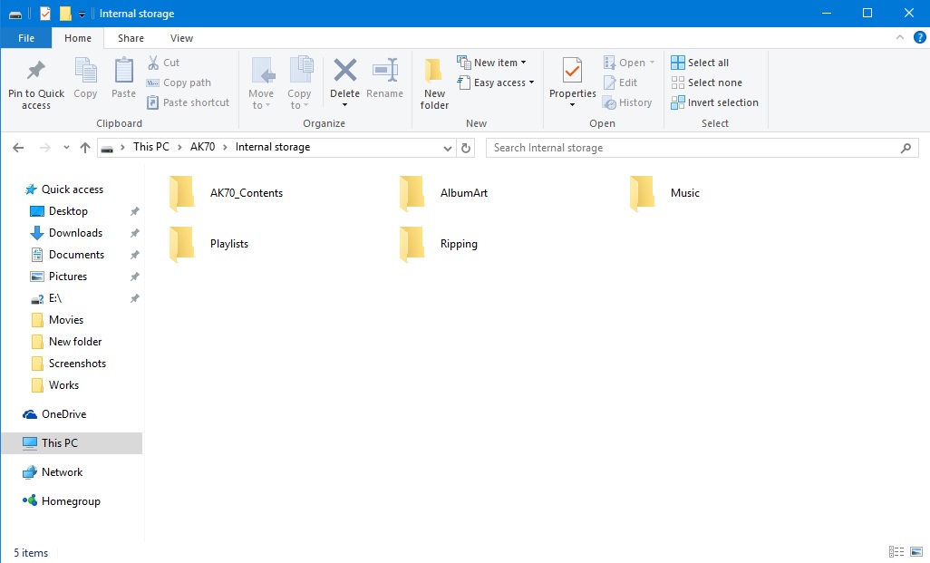Select the AlbumArt folder
The image size is (930, 563).
pyautogui.click(x=444, y=193)
